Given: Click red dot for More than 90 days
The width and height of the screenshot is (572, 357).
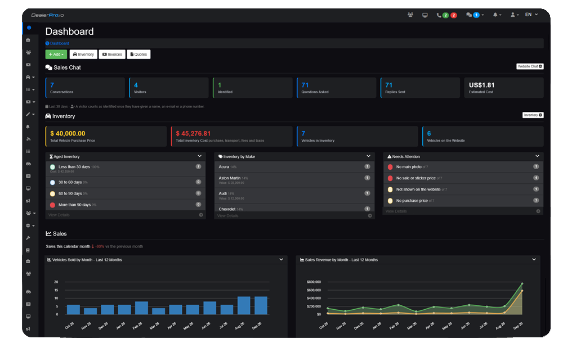Looking at the screenshot, I should pyautogui.click(x=52, y=205).
